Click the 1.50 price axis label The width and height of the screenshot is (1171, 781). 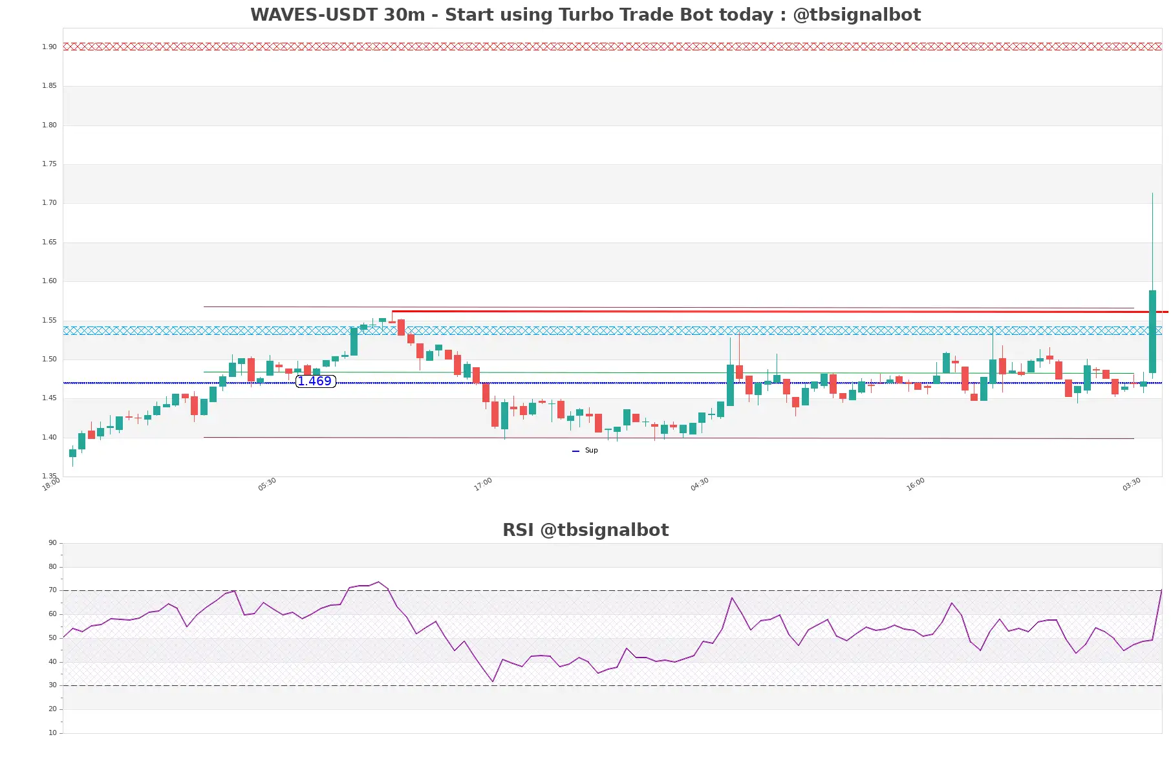pyautogui.click(x=49, y=359)
